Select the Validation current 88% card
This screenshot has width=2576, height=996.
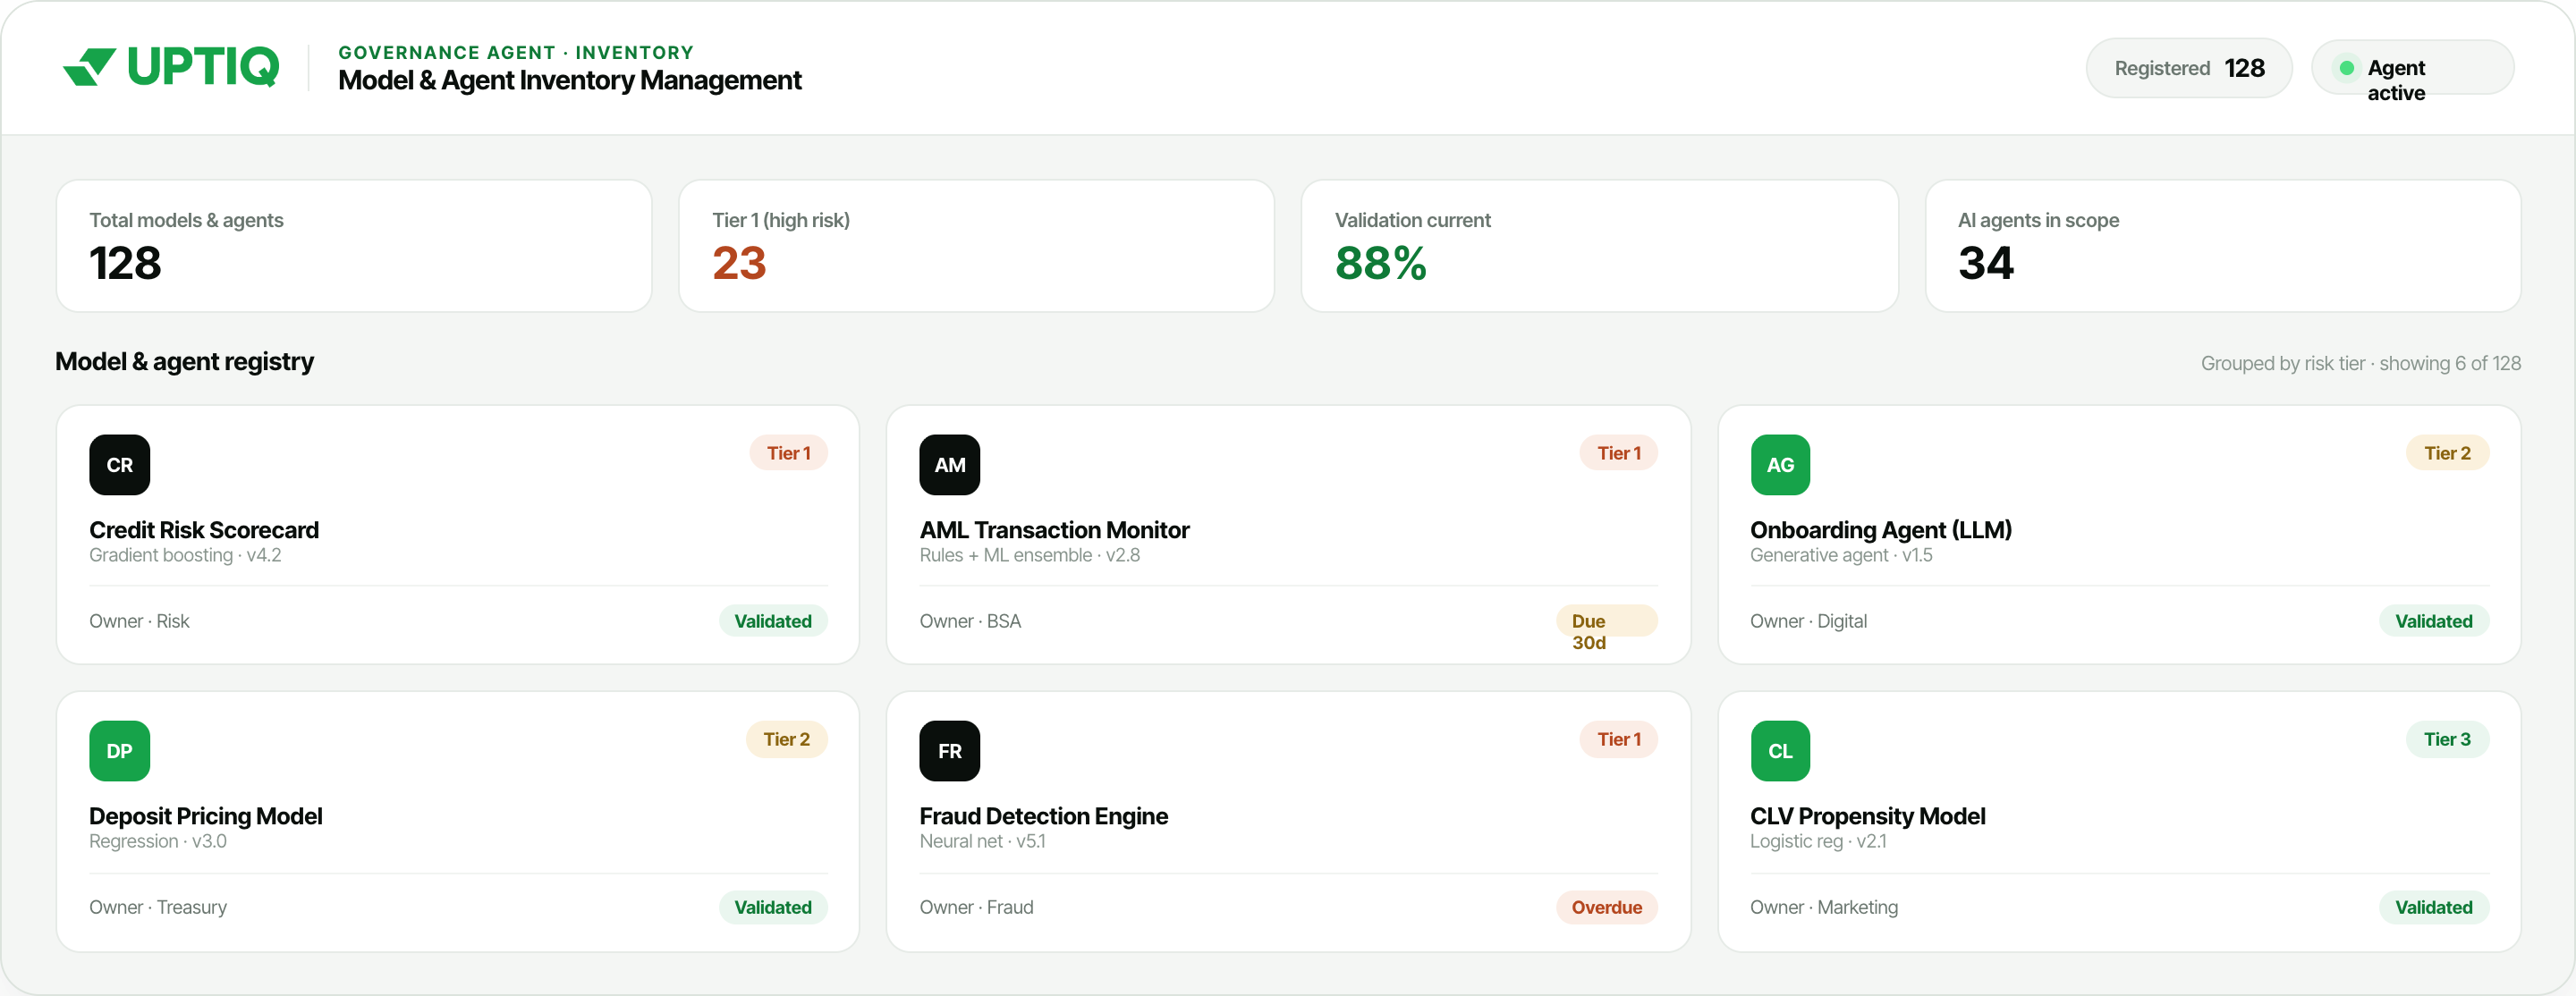pos(1600,246)
